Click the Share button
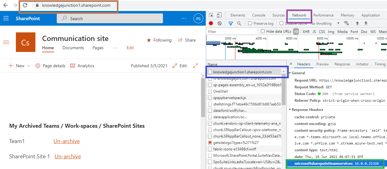This screenshot has height=169, width=387. click(187, 40)
